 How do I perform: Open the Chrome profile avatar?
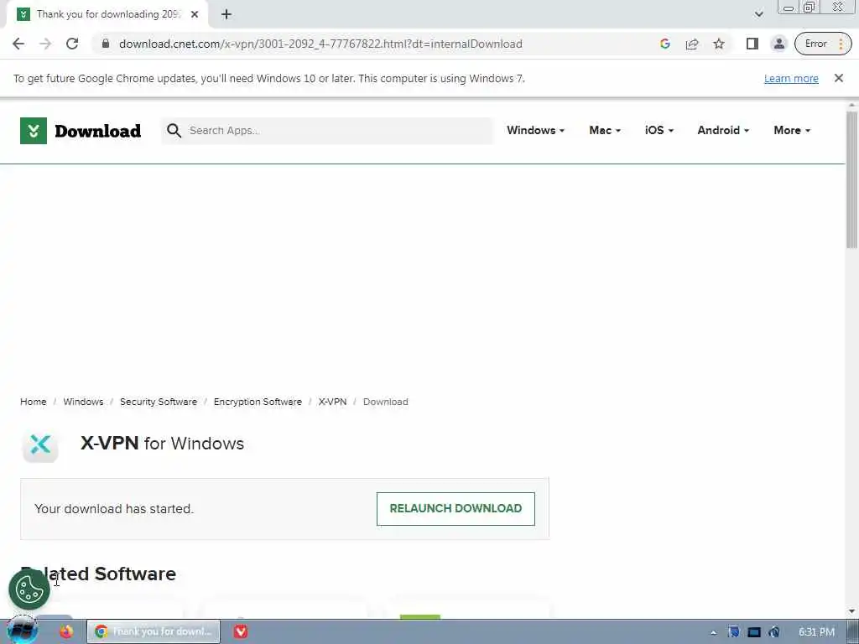point(779,44)
